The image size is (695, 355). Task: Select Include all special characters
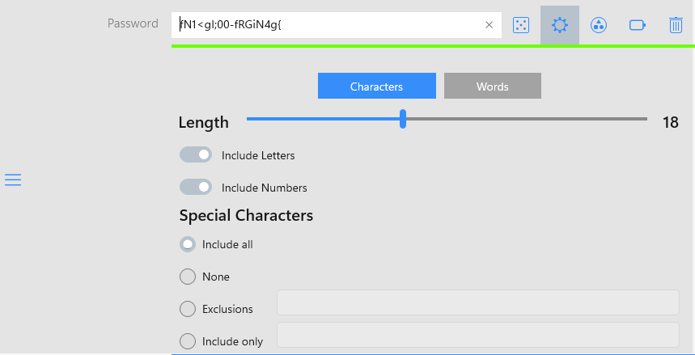188,244
